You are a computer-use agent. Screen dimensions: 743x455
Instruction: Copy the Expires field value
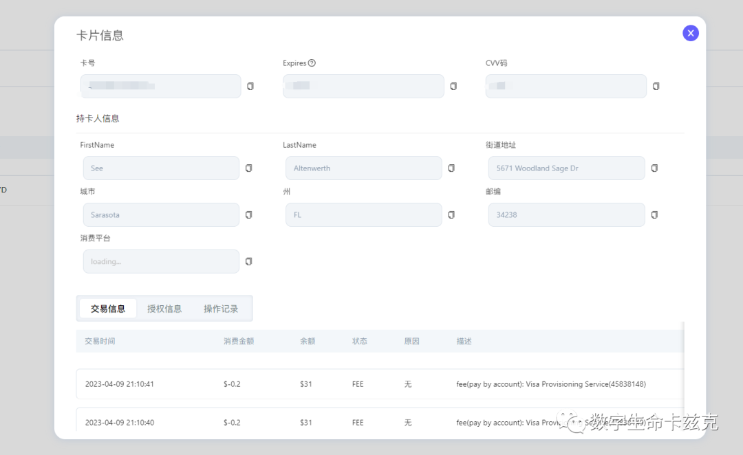point(453,86)
